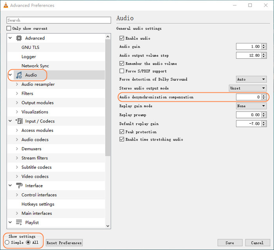The height and width of the screenshot is (250, 274).
Task: Close the Advanced Preferences window
Action: click(x=266, y=5)
